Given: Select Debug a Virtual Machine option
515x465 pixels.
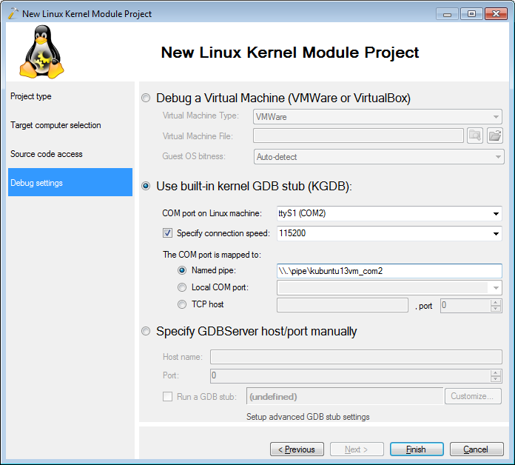Looking at the screenshot, I should (x=146, y=98).
